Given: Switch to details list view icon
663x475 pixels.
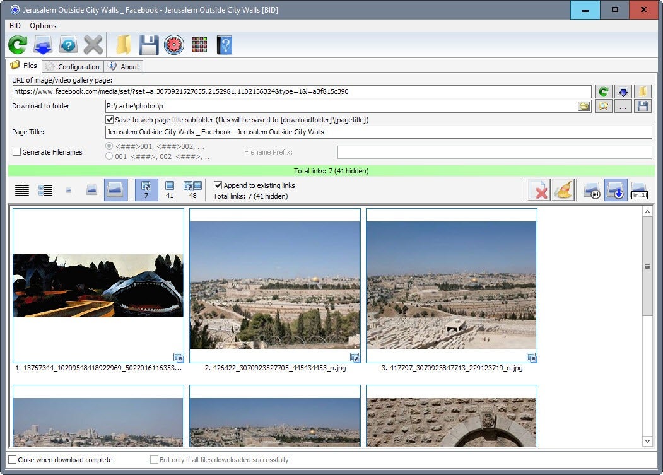Looking at the screenshot, I should point(45,191).
